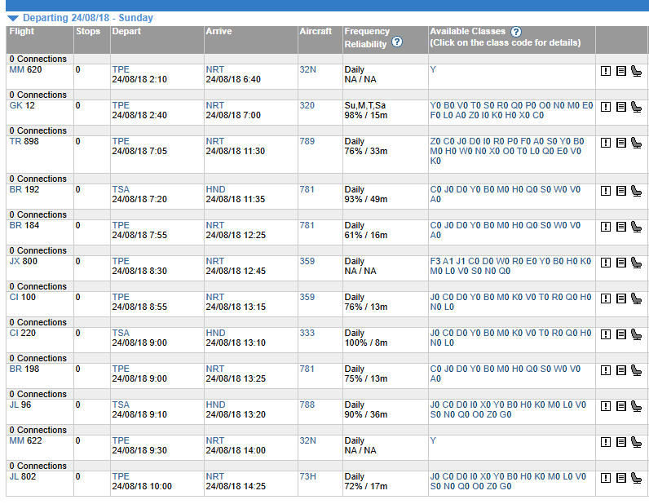
Task: Open details list icon for BR 198
Action: click(620, 370)
